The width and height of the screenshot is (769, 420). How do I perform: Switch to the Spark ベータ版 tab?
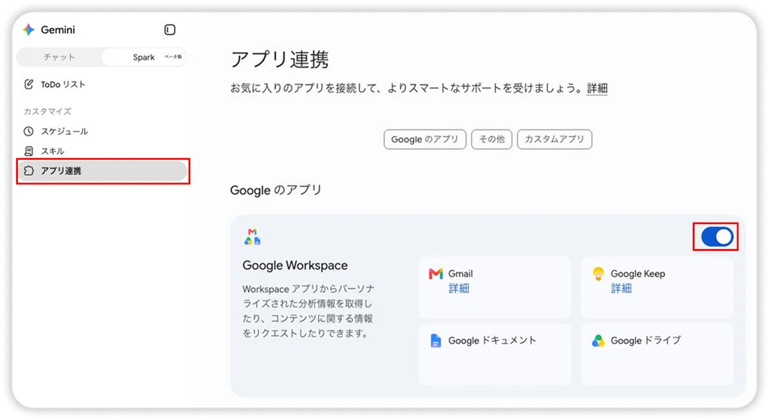[144, 57]
